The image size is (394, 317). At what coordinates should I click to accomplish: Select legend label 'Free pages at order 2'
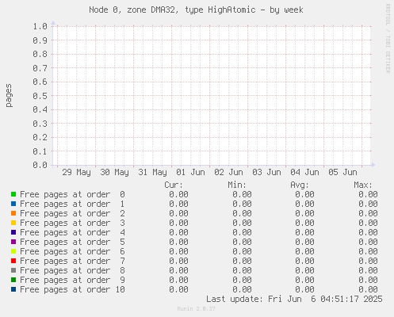pyautogui.click(x=72, y=214)
